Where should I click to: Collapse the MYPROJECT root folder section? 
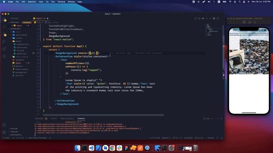coord(15,29)
